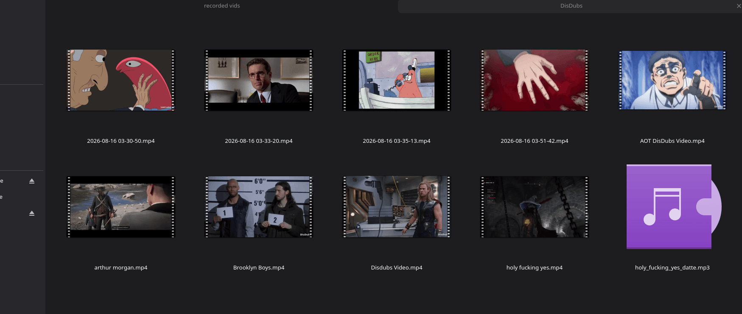
Task: Open the 2026-08-16 03-30-50.mp4 video thumbnail
Action: [x=121, y=80]
